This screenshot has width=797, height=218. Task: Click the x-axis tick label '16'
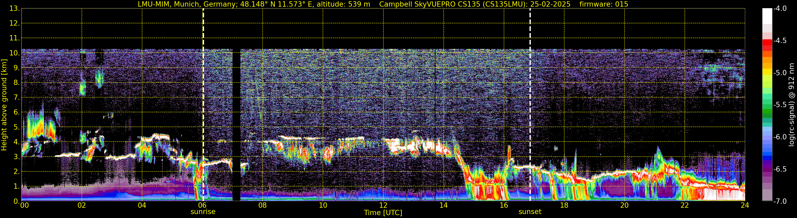click(504, 206)
